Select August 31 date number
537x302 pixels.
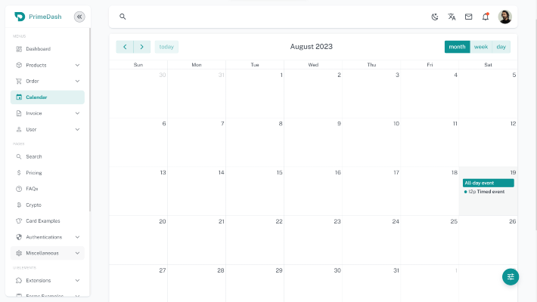point(396,270)
